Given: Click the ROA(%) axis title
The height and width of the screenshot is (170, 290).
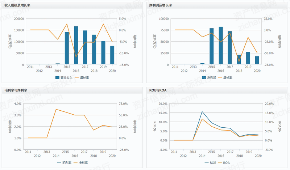Looking at the screenshot, I should [279, 127].
